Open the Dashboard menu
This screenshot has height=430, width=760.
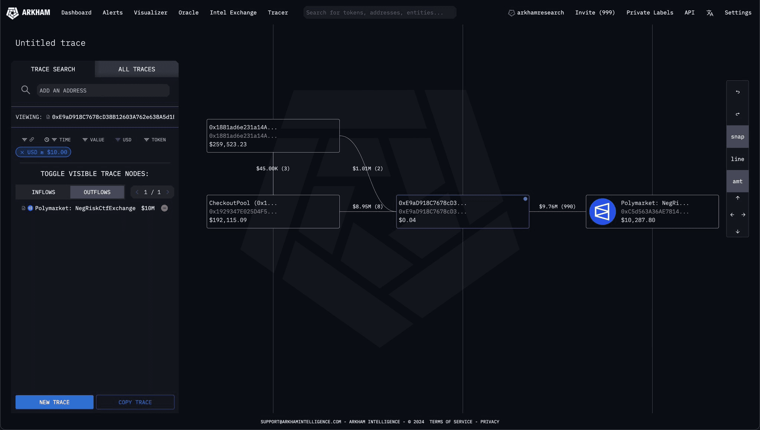pos(76,13)
